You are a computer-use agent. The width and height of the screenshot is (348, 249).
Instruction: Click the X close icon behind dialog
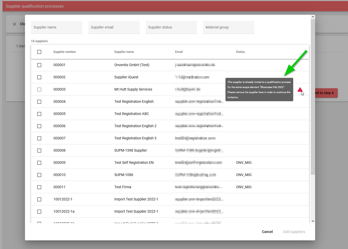[x=15, y=24]
